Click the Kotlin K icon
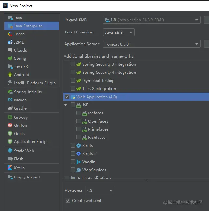This screenshot has height=211, width=209. point(10,168)
